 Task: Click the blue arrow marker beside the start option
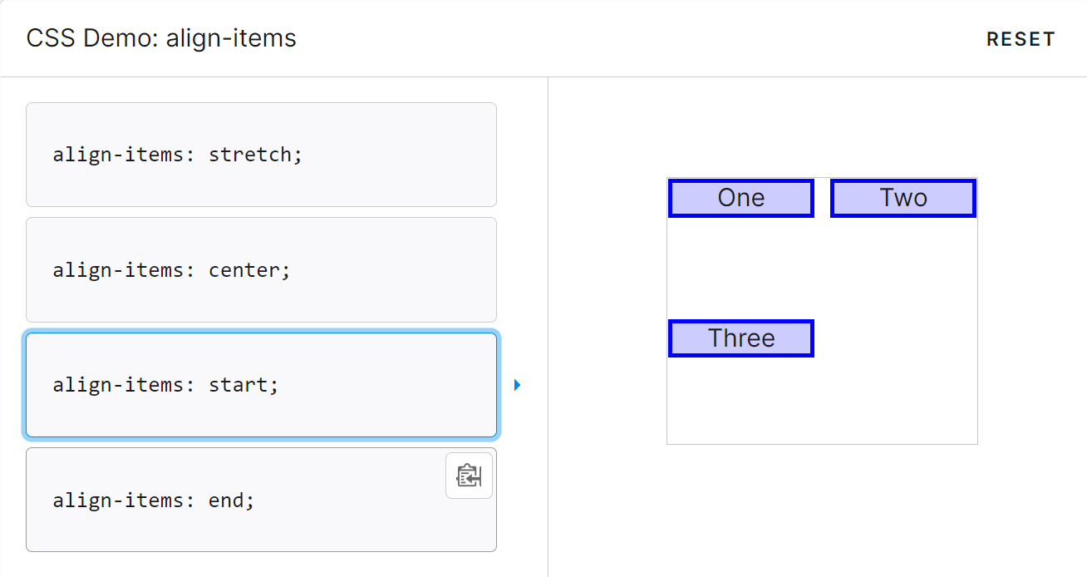pos(517,385)
